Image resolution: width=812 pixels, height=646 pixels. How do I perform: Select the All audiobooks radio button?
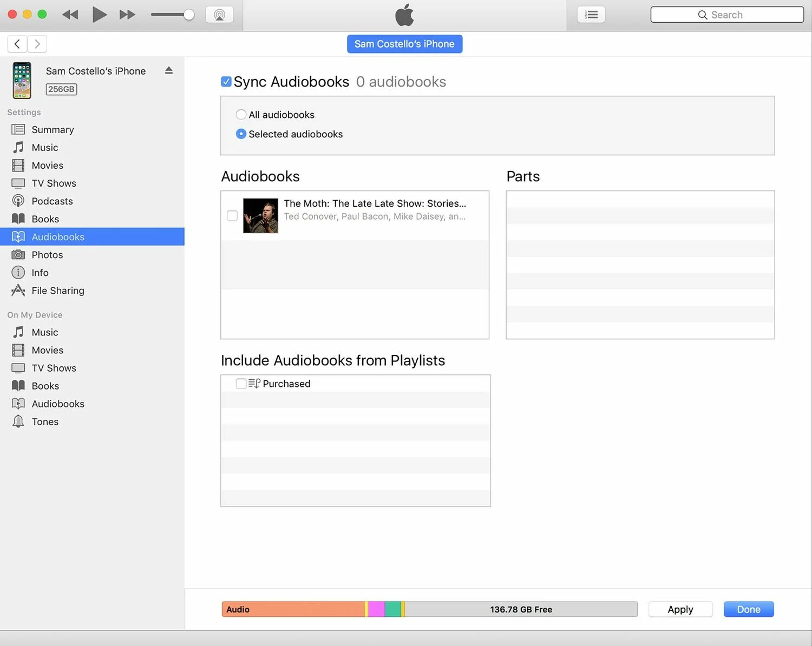pos(241,114)
